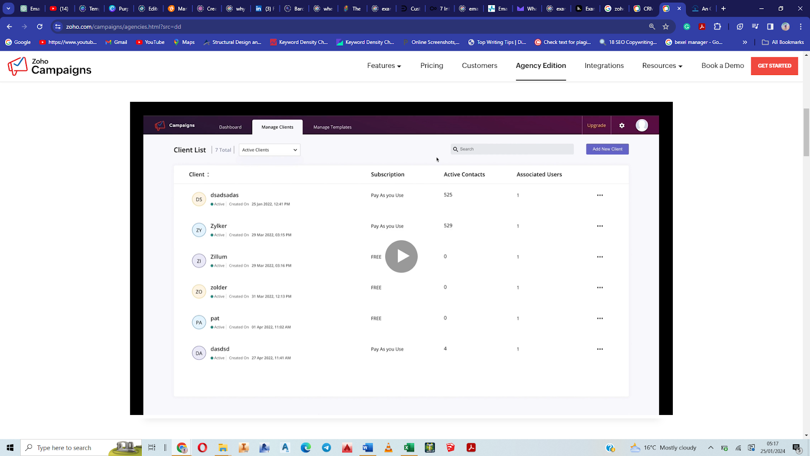Select the Manage Clients tab
810x456 pixels.
pos(277,127)
